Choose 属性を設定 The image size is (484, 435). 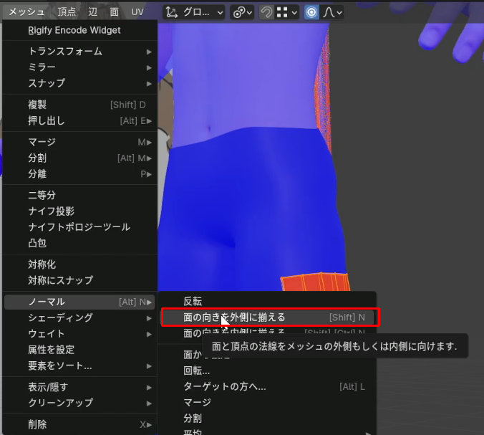click(80, 350)
